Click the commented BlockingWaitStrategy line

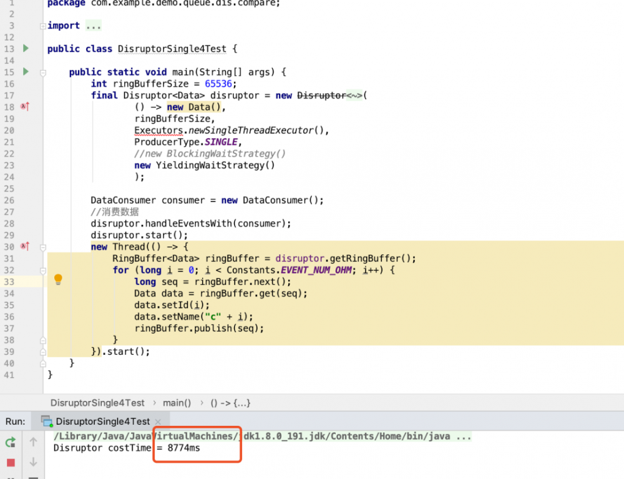[210, 154]
